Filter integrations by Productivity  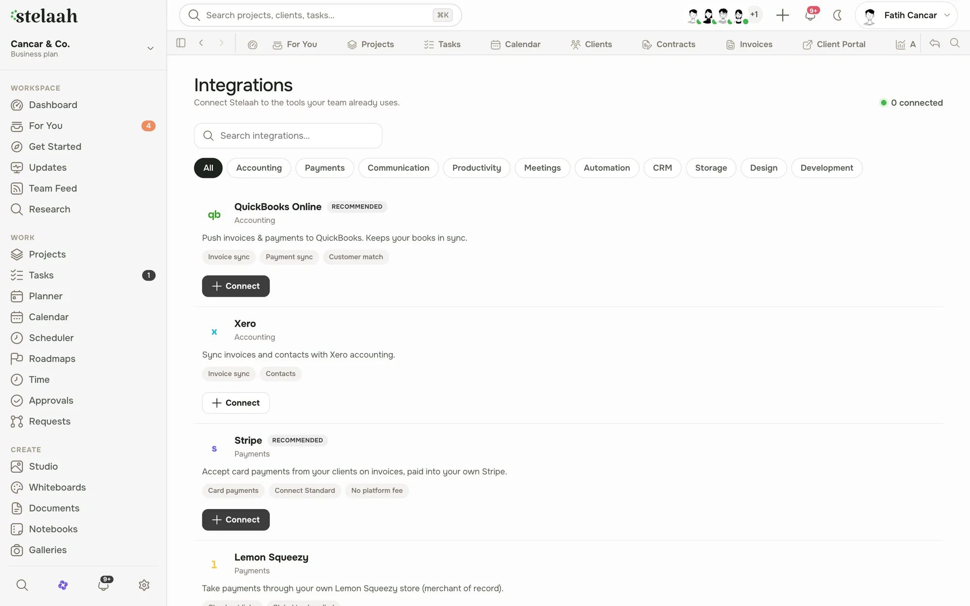(476, 168)
